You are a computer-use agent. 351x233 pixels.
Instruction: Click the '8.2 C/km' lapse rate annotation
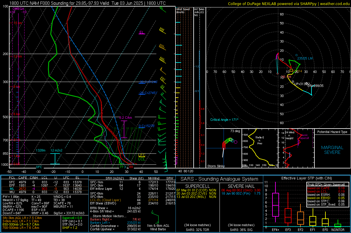126,118
